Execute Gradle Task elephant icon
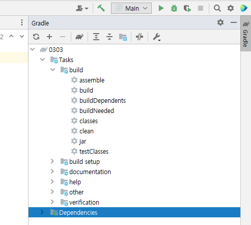 79,37
